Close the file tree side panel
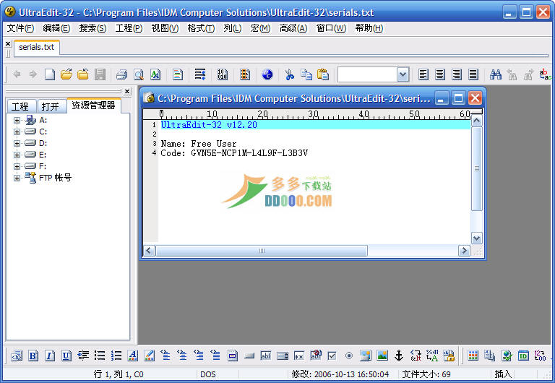 127,91
